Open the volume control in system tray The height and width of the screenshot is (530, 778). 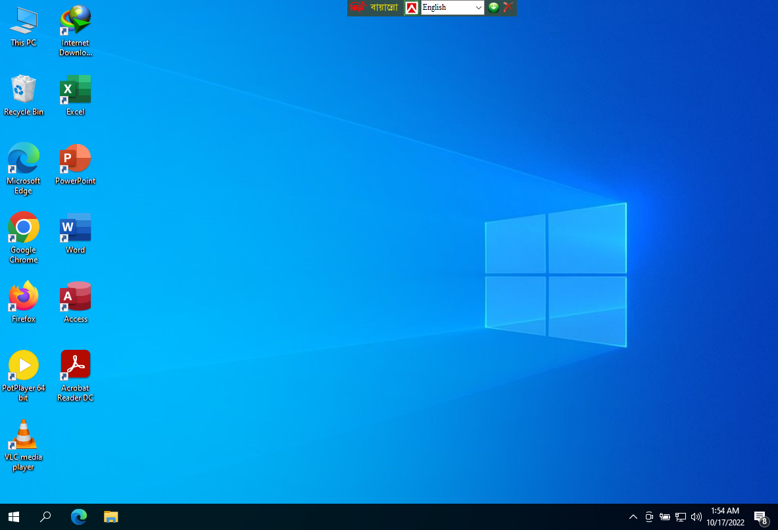pos(696,517)
